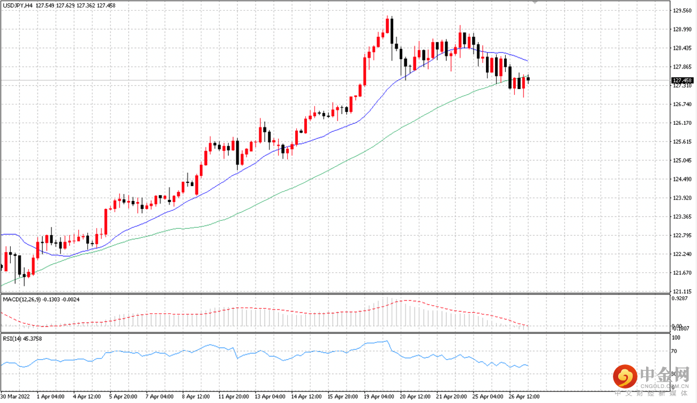Click the 30 Mar 2022 date label
This screenshot has width=697, height=403.
coord(14,397)
